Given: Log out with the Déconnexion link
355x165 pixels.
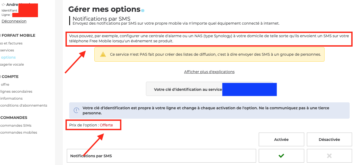Looking at the screenshot, I should click(x=14, y=21).
